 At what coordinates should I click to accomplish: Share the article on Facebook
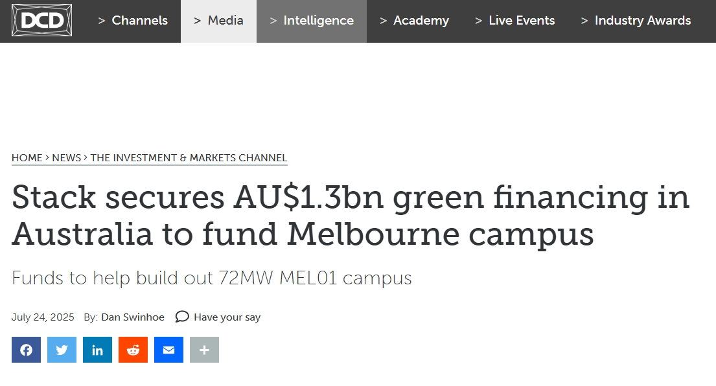point(26,350)
